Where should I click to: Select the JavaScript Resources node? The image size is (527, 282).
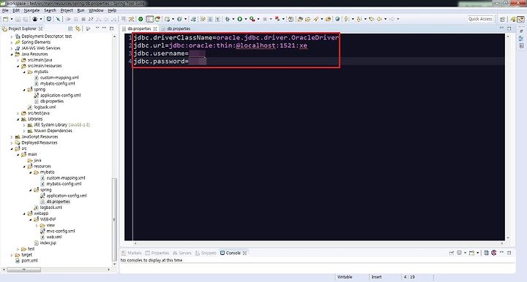(40, 137)
